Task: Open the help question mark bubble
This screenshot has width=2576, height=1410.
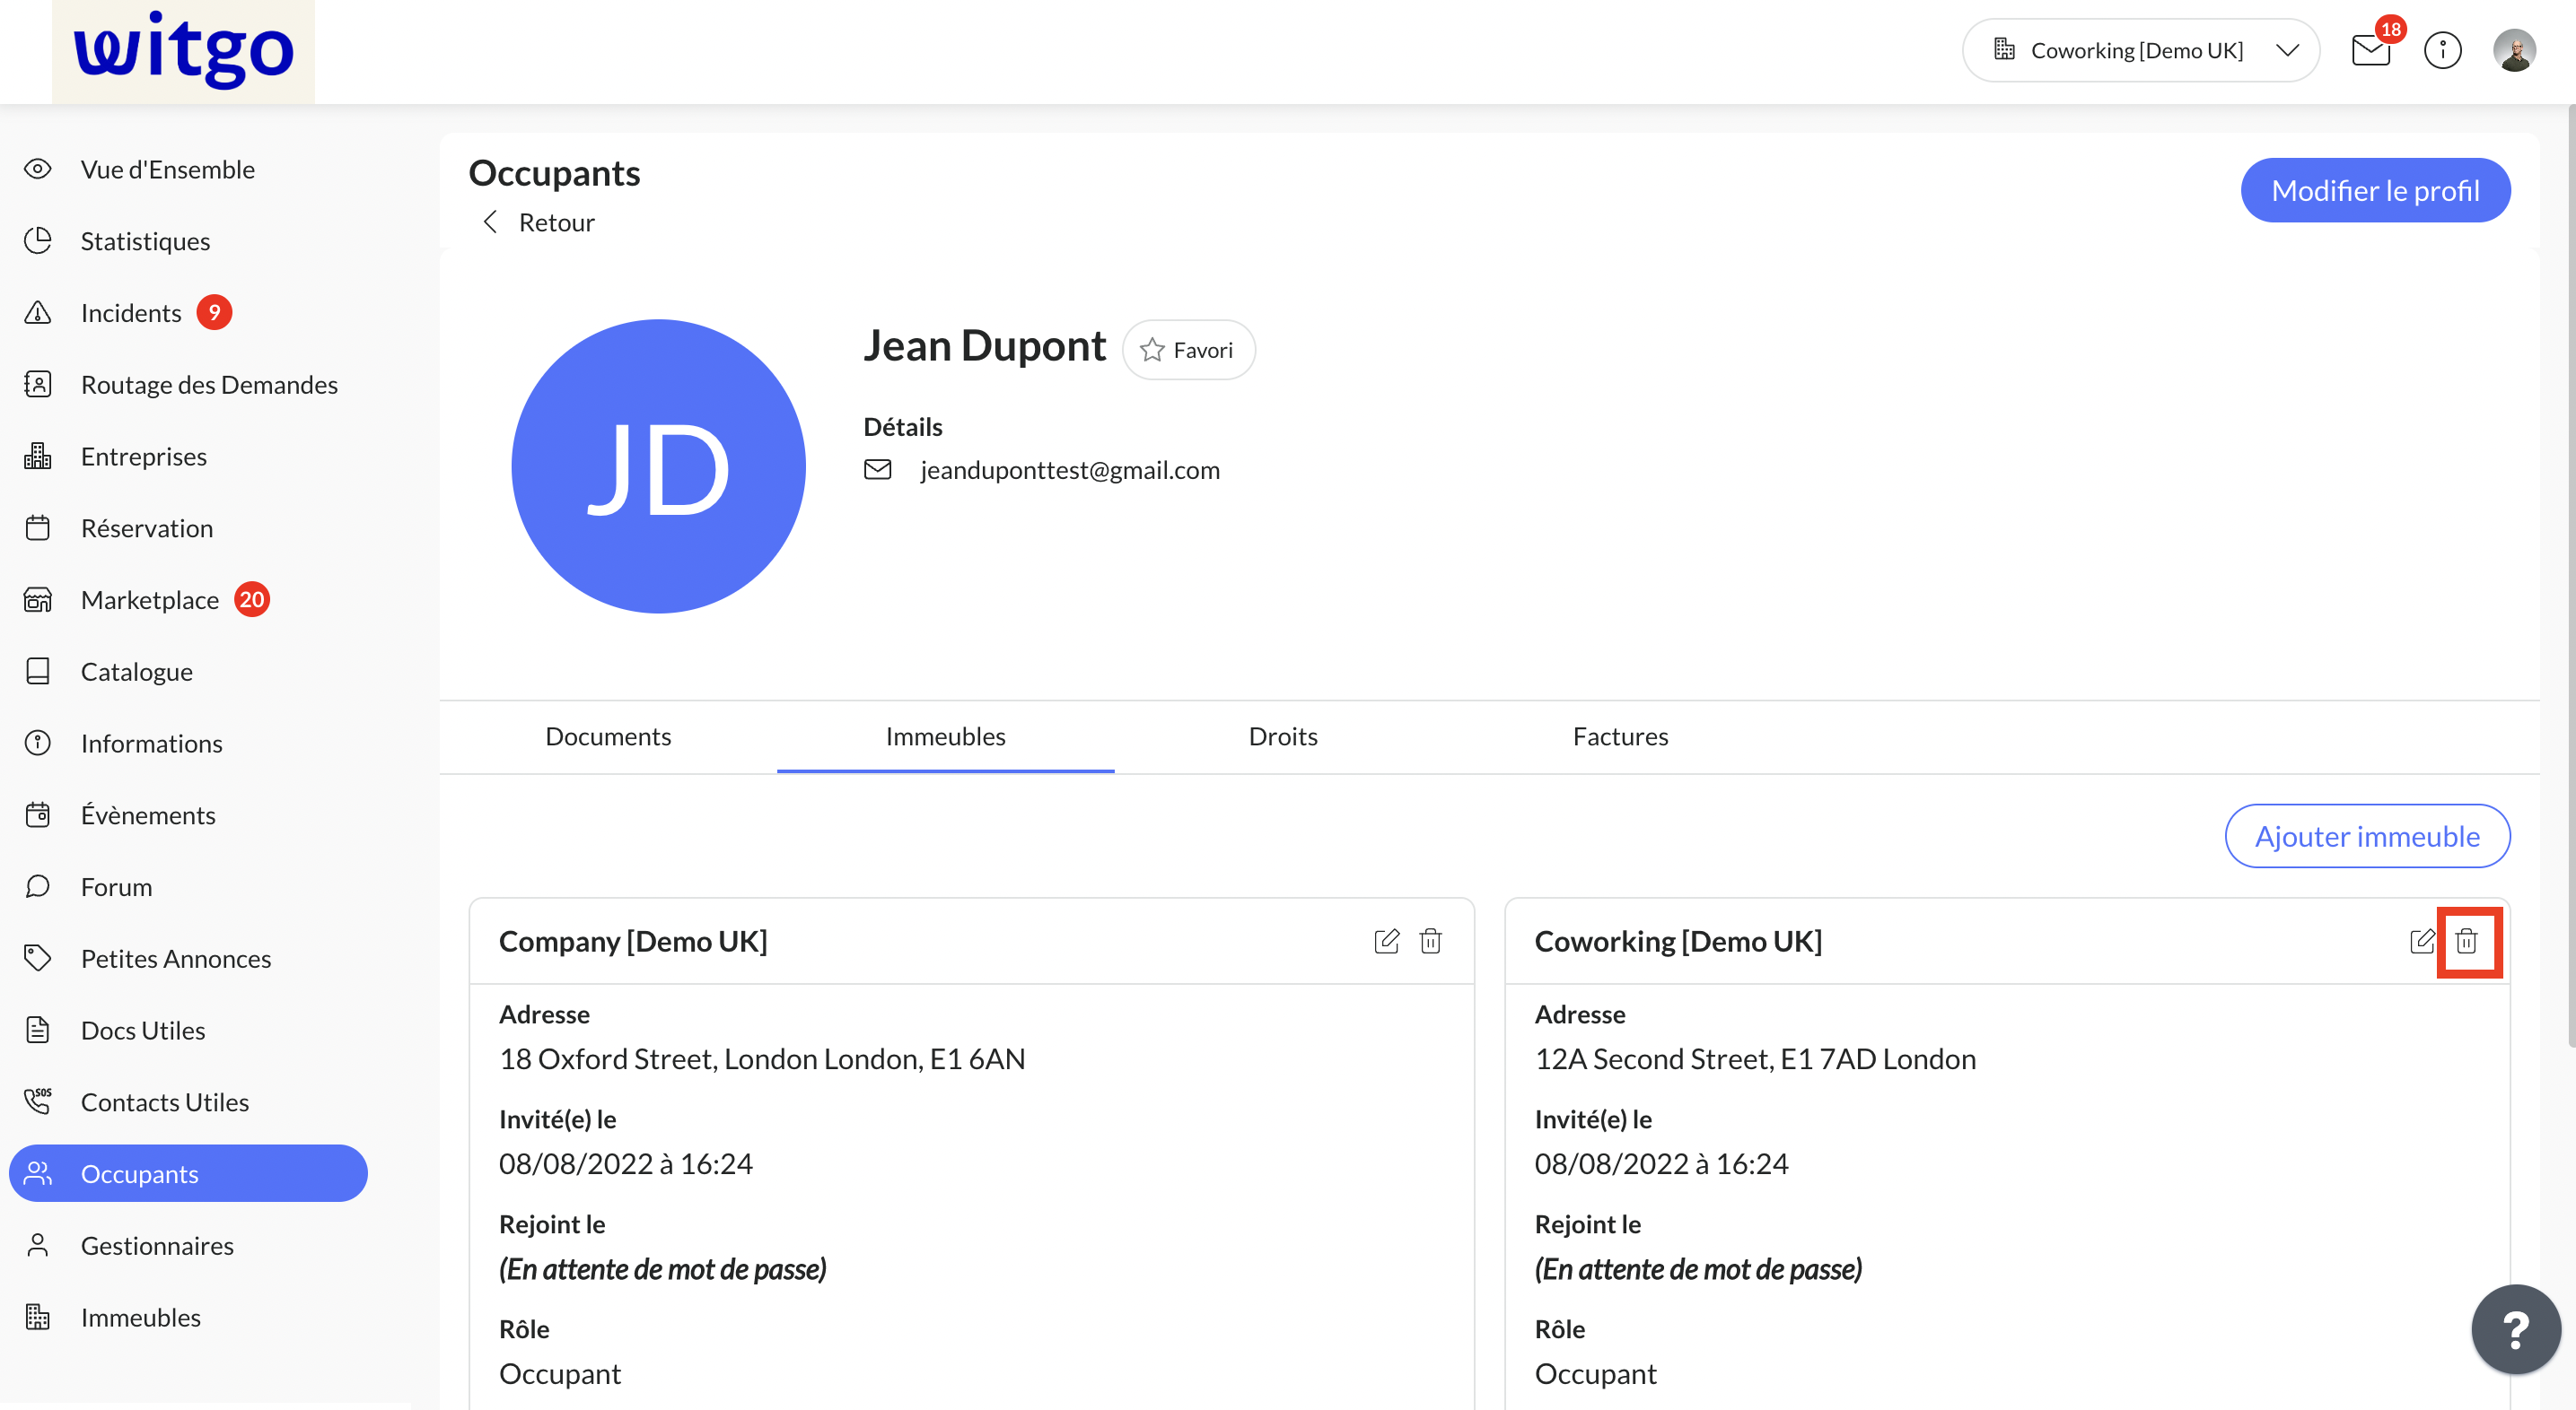Action: click(x=2516, y=1329)
